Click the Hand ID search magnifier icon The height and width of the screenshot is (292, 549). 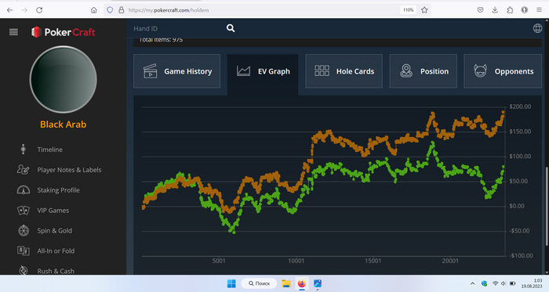[231, 28]
